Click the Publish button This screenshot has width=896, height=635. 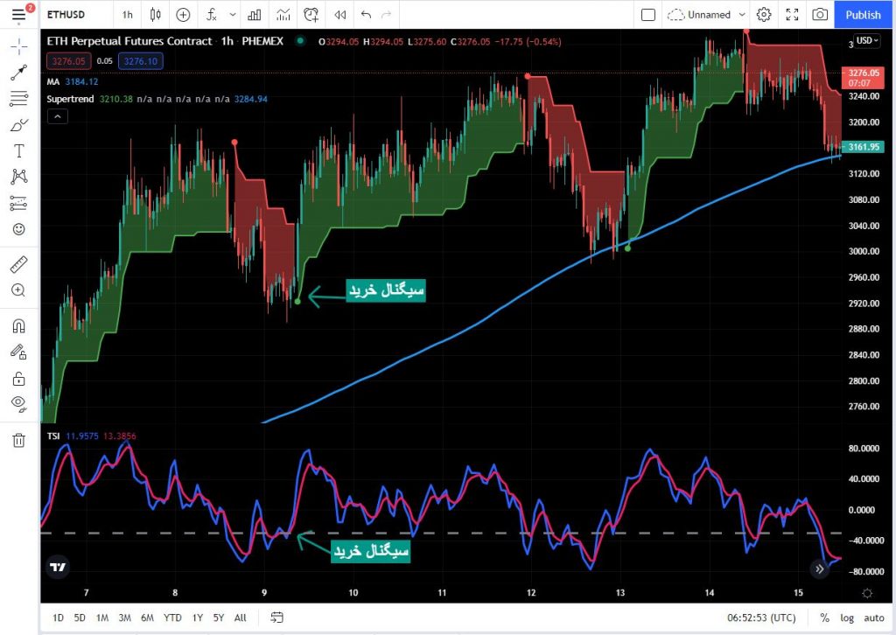coord(864,15)
